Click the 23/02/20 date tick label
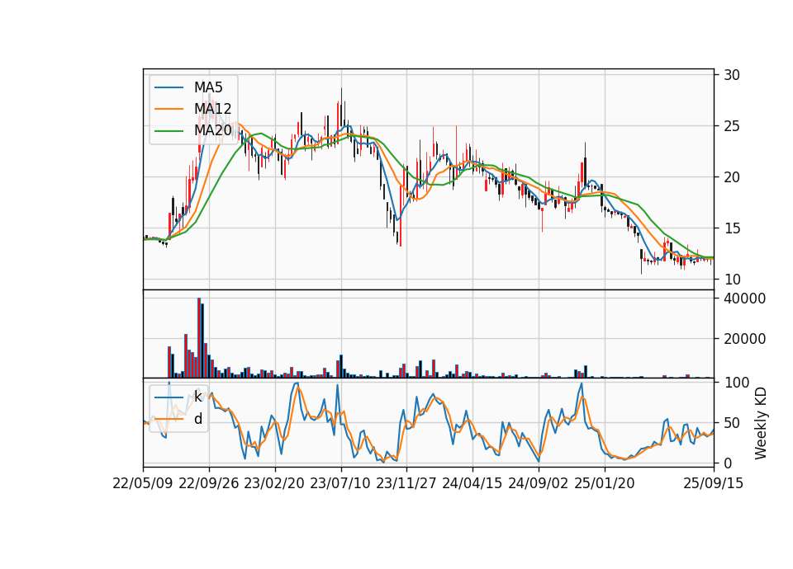The image size is (793, 569). [x=274, y=483]
